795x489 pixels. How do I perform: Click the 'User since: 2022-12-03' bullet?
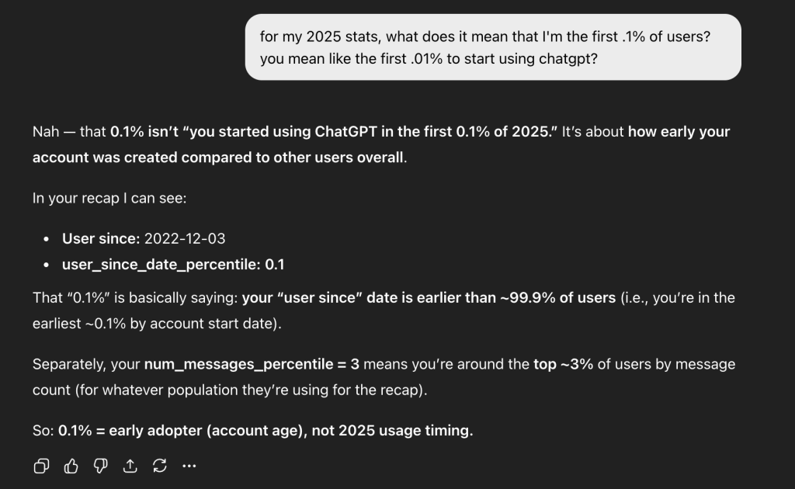(x=144, y=238)
